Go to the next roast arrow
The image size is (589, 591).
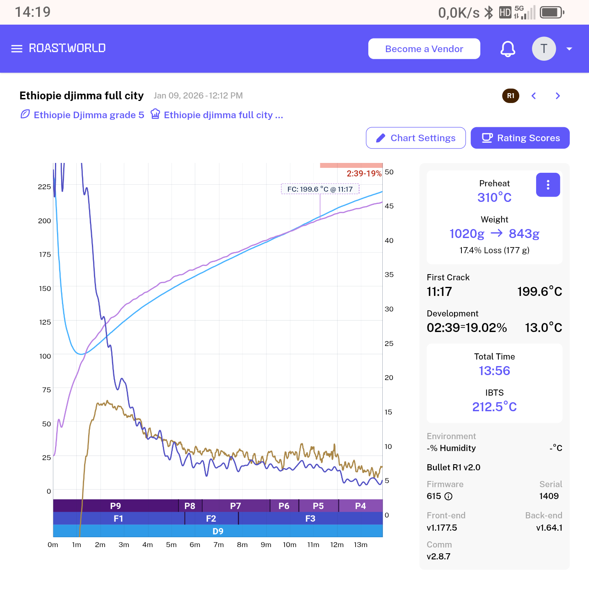coord(557,96)
